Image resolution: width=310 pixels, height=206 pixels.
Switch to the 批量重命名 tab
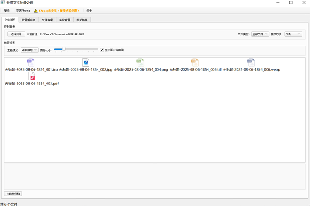click(29, 20)
